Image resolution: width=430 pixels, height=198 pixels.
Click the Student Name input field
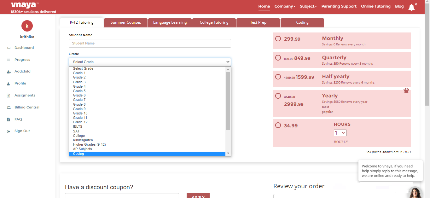(150, 43)
